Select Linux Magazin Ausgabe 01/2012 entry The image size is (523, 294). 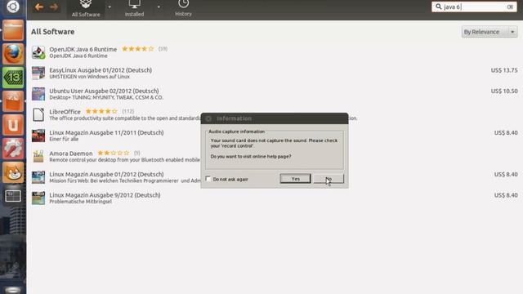click(x=275, y=177)
